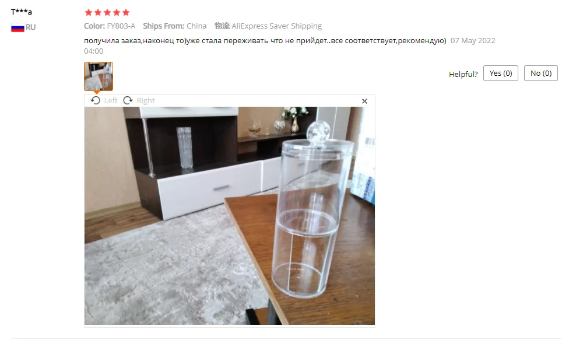Click the third rating star

tap(107, 13)
